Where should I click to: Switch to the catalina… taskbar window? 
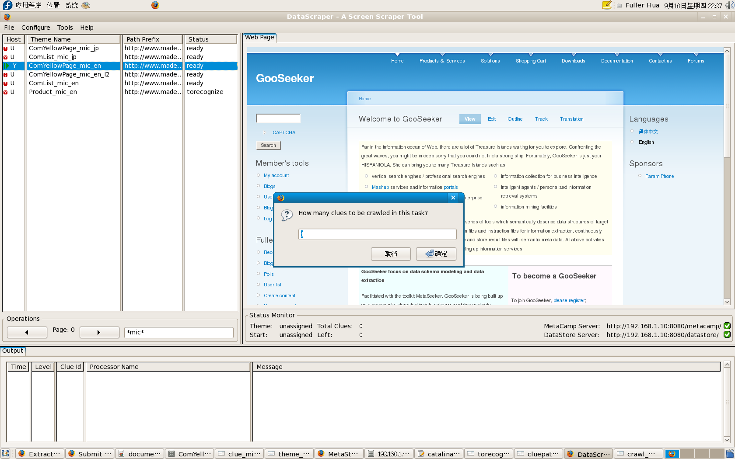tap(439, 454)
